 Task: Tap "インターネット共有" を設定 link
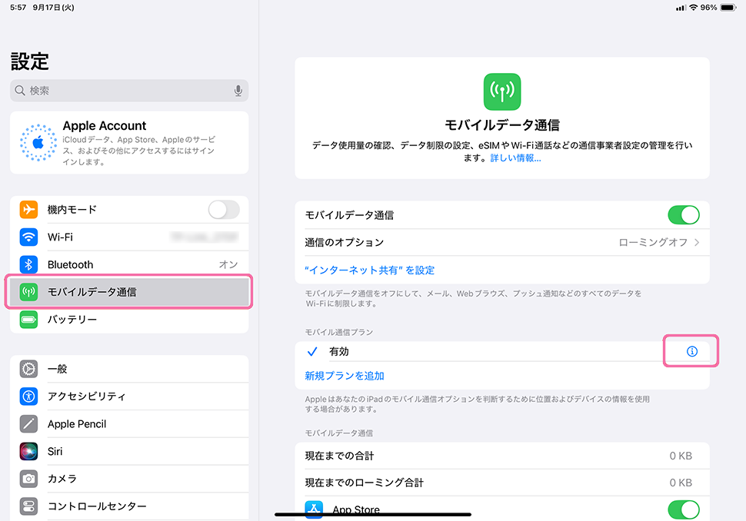370,270
